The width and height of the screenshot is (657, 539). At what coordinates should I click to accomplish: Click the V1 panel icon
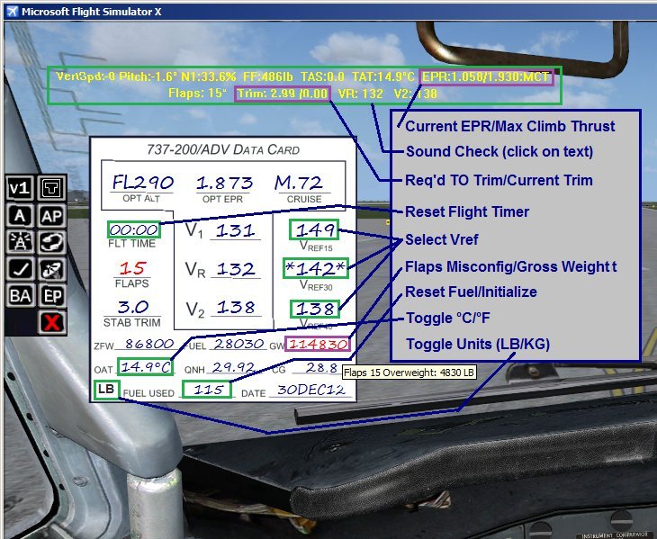[x=20, y=188]
